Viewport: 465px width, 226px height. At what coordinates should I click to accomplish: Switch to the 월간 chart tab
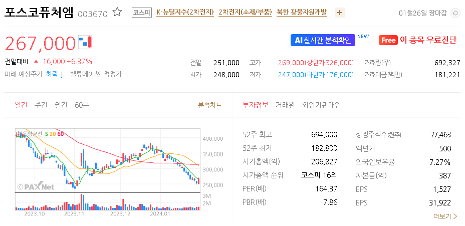click(x=61, y=105)
